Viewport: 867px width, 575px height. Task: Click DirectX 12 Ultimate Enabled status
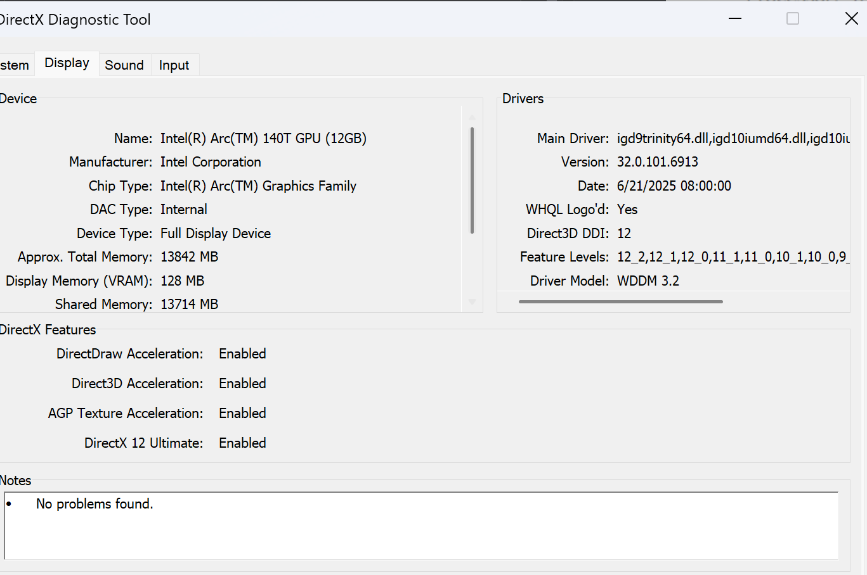pyautogui.click(x=242, y=443)
